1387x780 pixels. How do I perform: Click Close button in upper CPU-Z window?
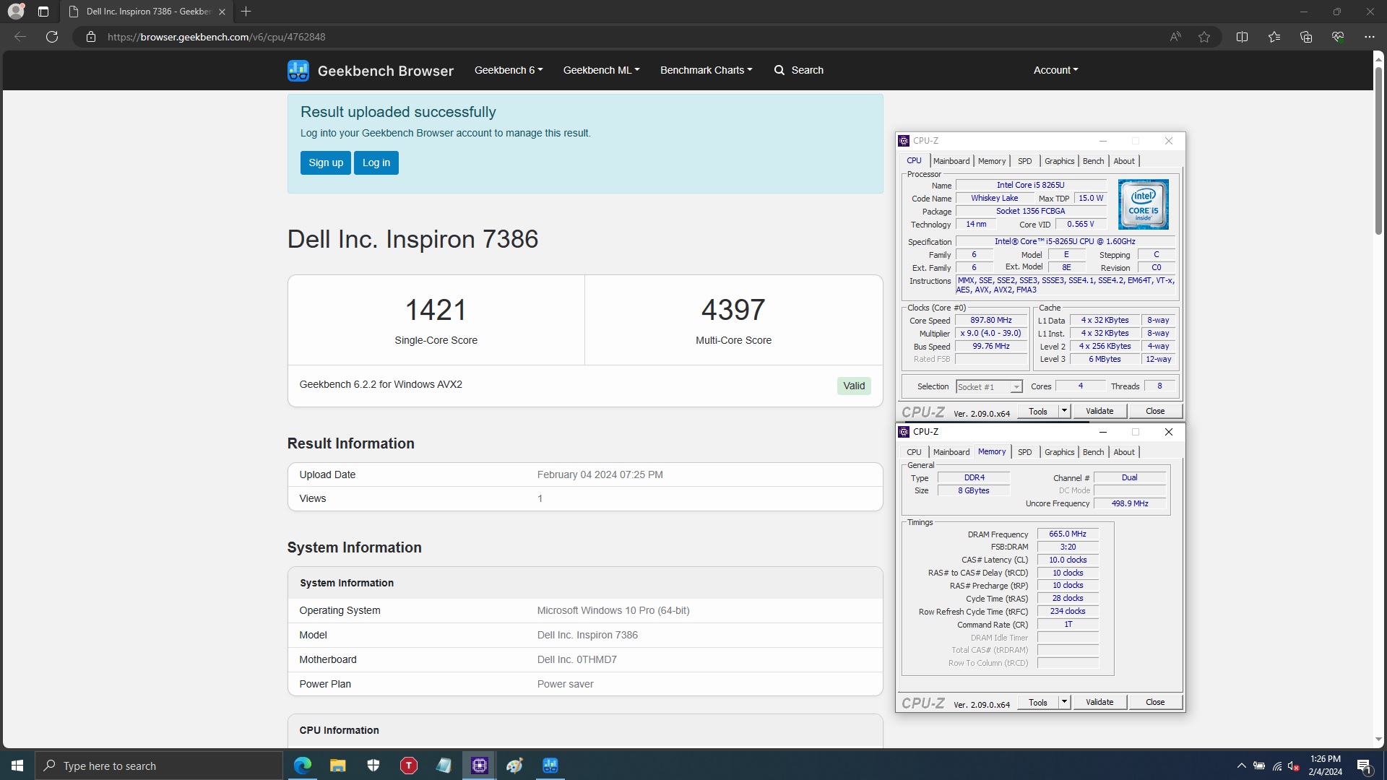pyautogui.click(x=1155, y=411)
